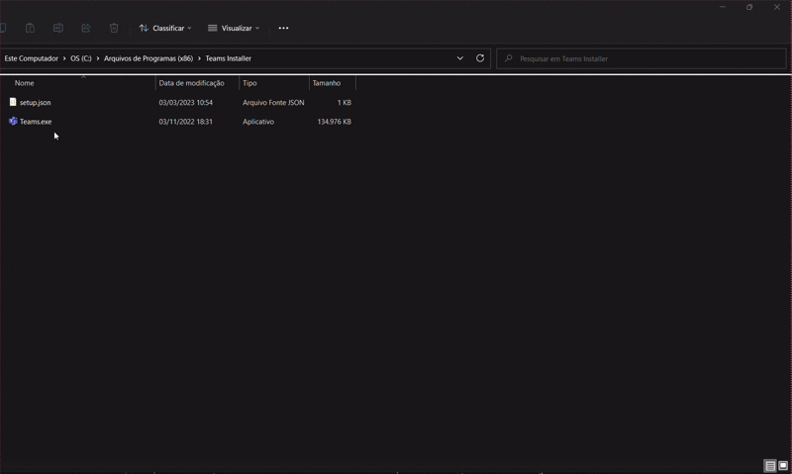Sort by Data de modificação column header
The height and width of the screenshot is (474, 792).
(x=191, y=83)
